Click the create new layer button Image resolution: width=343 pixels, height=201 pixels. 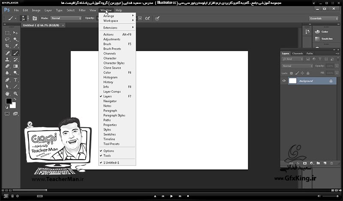(x=325, y=163)
